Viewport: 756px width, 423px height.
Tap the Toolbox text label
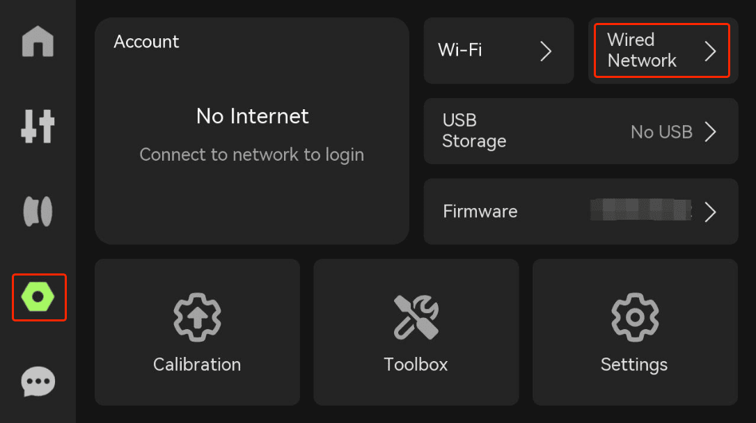tap(416, 365)
